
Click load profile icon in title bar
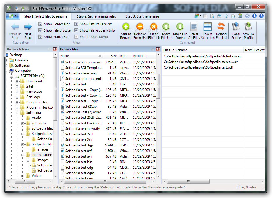[x=17, y=8]
